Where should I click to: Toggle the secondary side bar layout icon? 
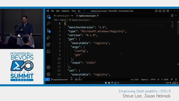[x=164, y=11]
